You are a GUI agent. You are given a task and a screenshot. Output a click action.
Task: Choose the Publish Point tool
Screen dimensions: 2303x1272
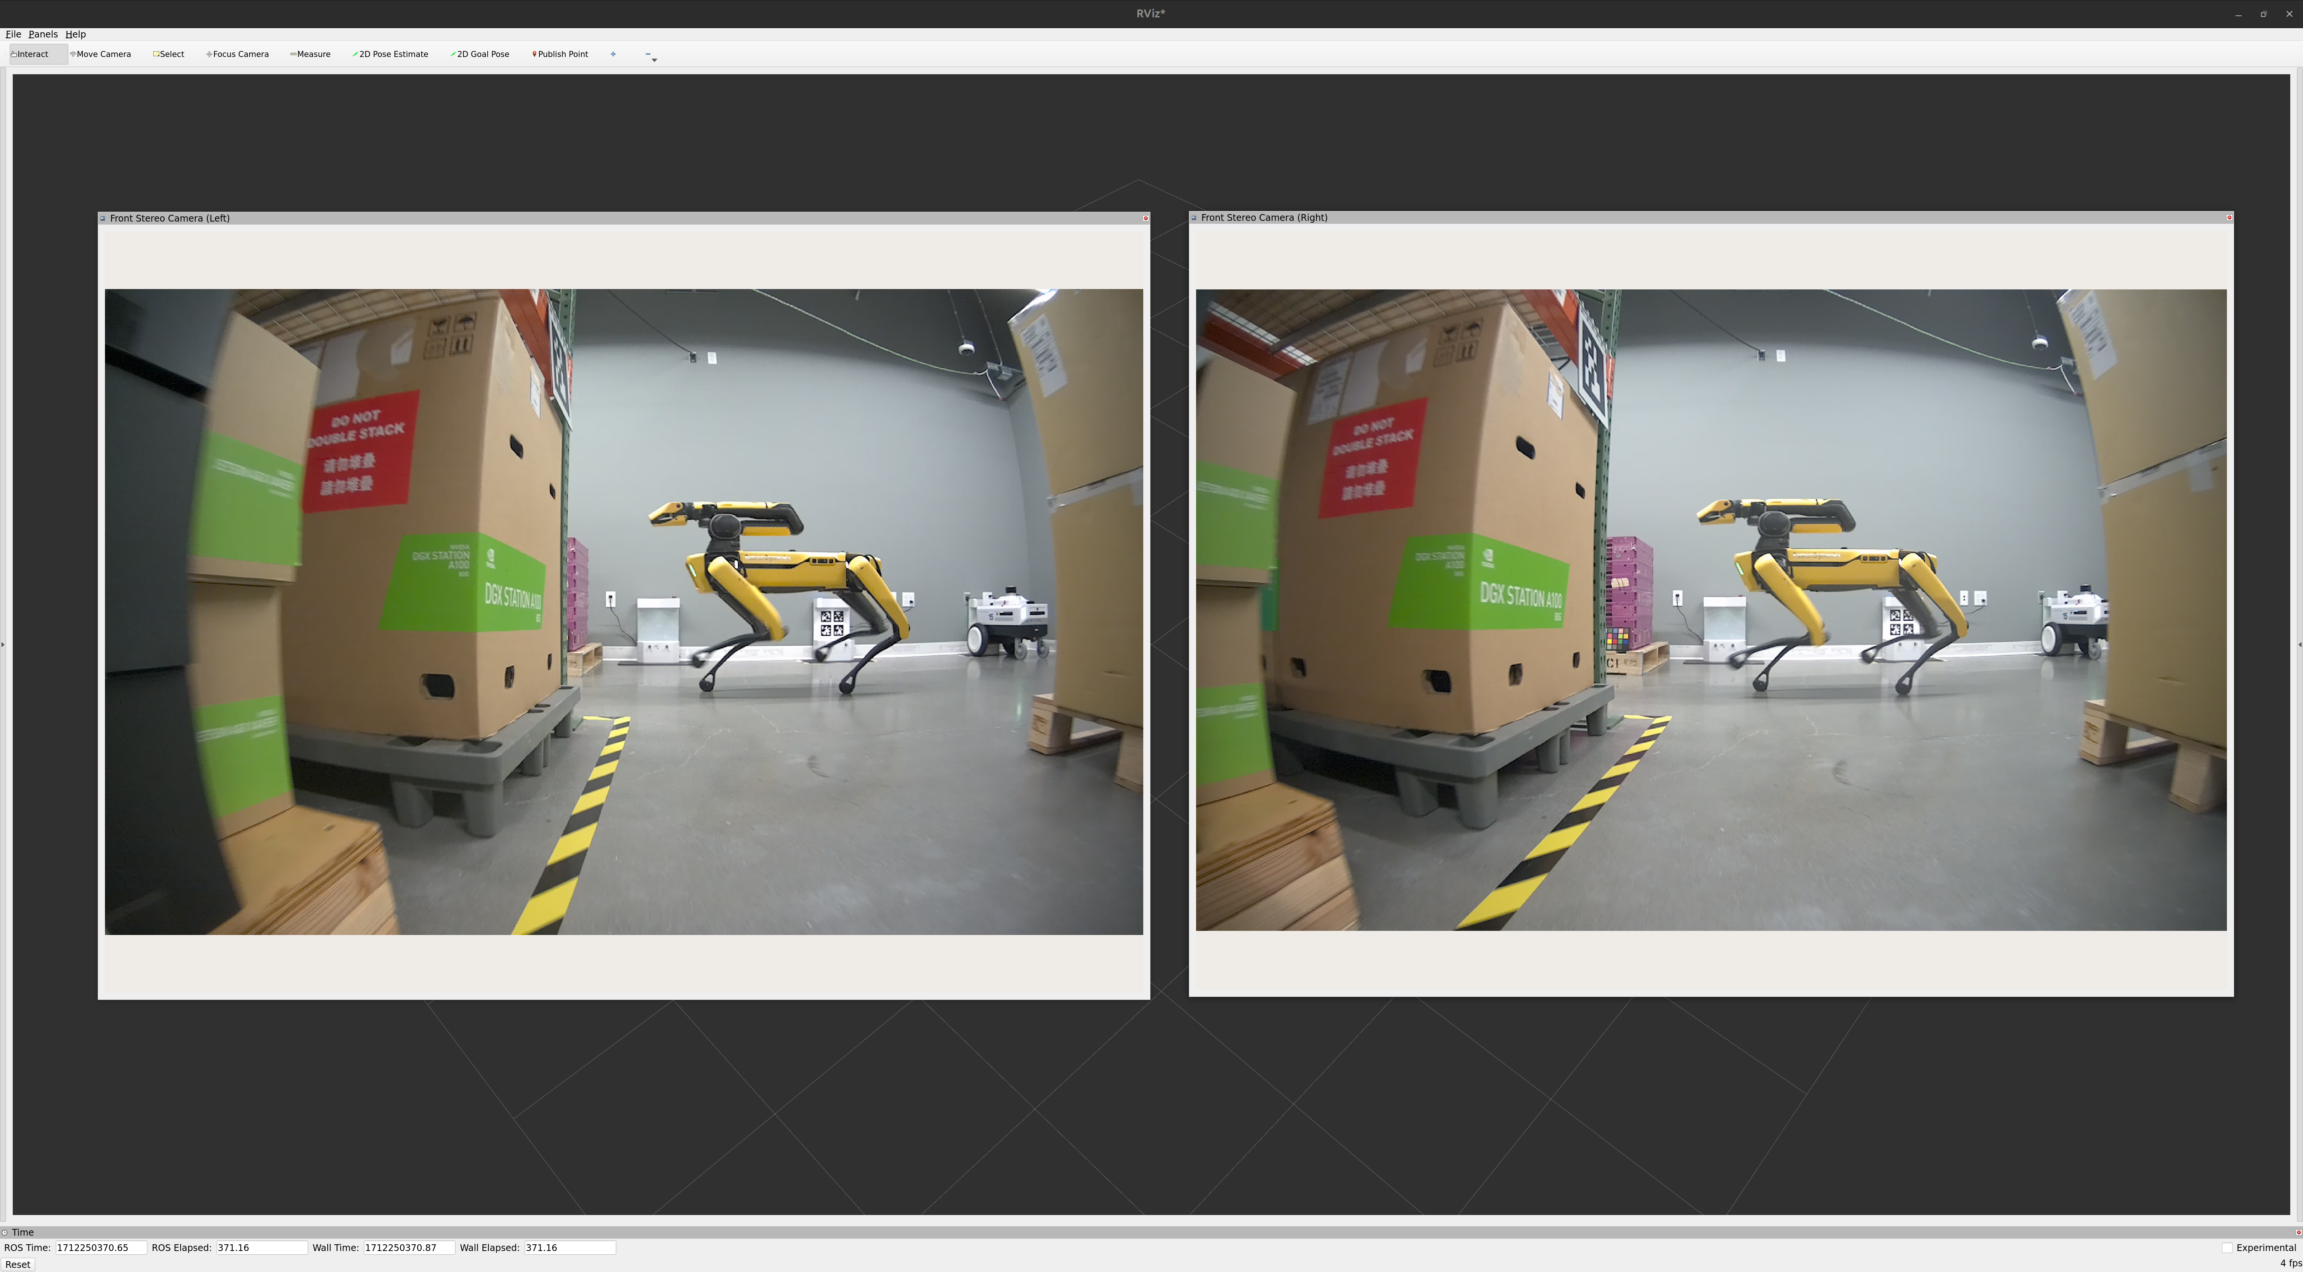click(560, 54)
